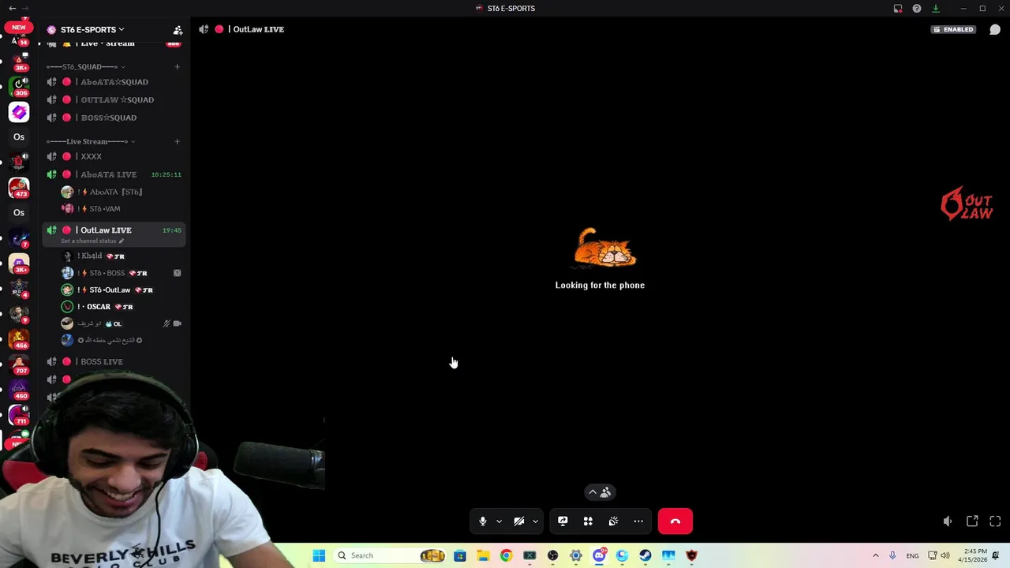Collapse the ST6_SQUAD category
This screenshot has height=568, width=1010.
(x=86, y=66)
